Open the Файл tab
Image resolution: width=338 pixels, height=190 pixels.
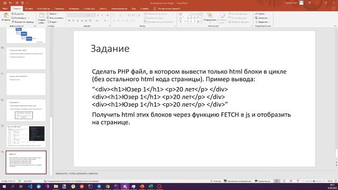click(x=5, y=8)
